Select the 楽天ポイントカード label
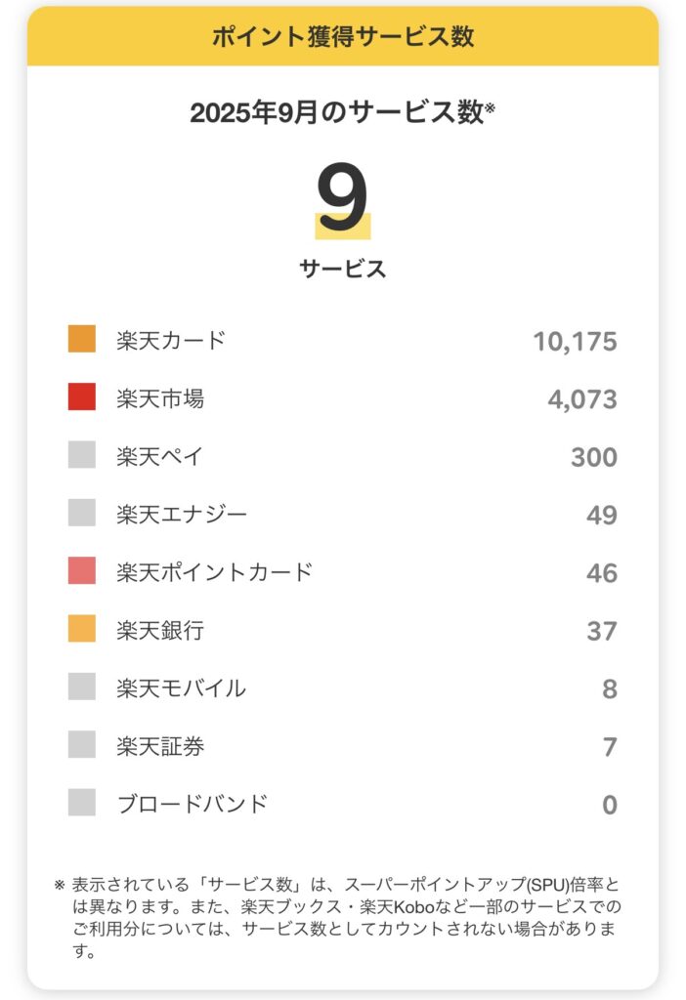686x1000 pixels. pyautogui.click(x=214, y=572)
